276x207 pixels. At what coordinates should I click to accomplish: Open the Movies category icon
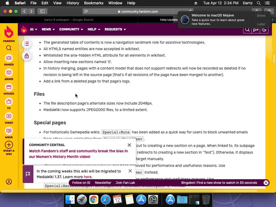(9, 87)
